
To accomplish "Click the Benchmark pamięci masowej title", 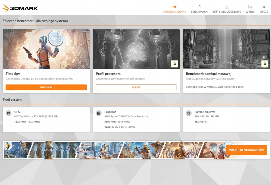I will pos(209,74).
